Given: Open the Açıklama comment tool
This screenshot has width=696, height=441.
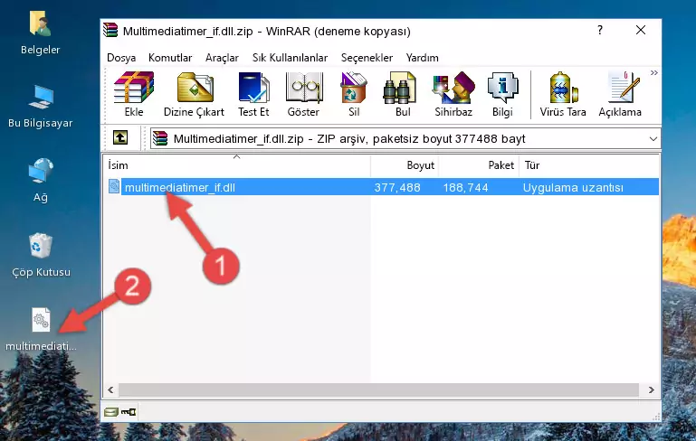Looking at the screenshot, I should [620, 94].
